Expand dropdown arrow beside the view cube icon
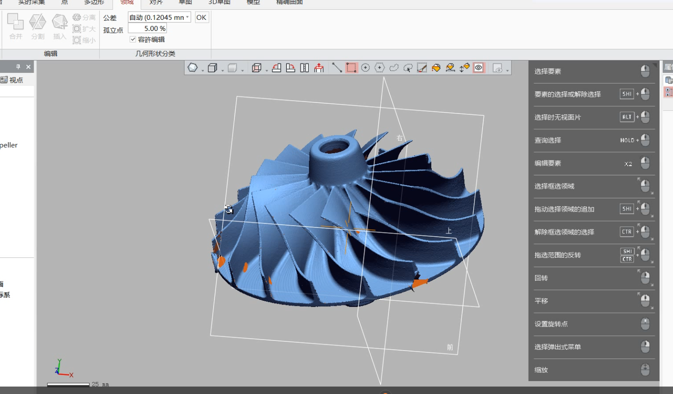Viewport: 673px width, 394px height. [x=267, y=70]
